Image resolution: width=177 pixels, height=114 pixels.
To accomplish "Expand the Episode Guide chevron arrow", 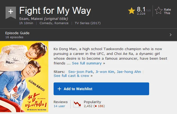I will pyautogui.click(x=171, y=35).
